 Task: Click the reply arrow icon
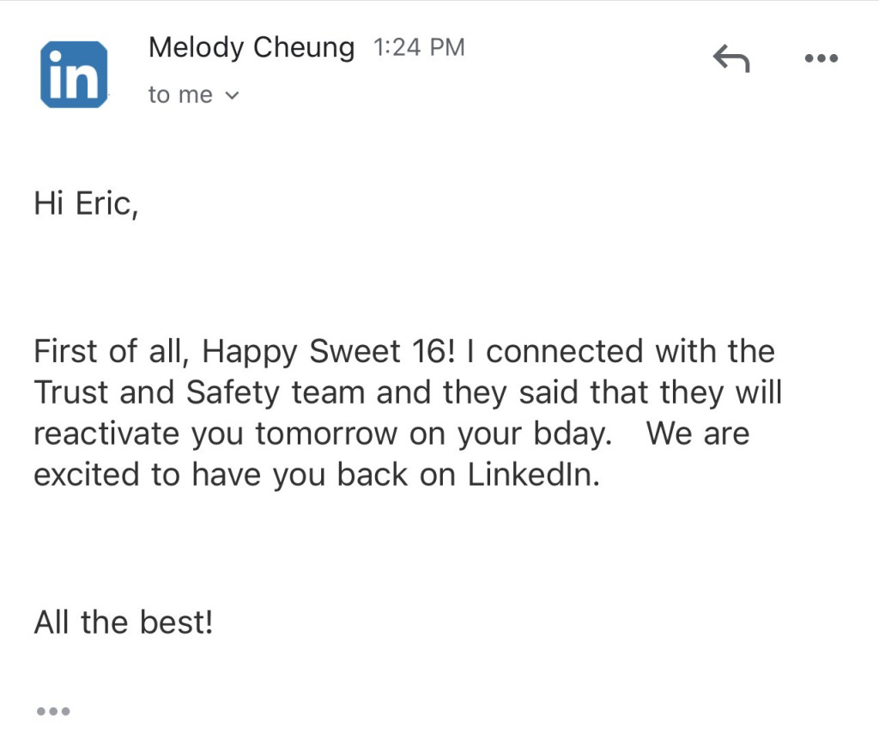click(731, 59)
